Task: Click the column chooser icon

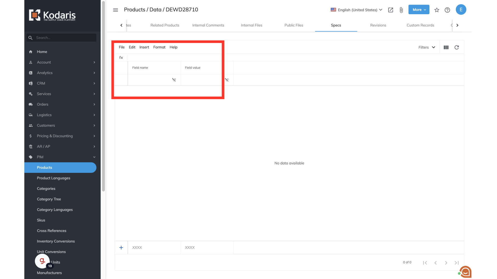Action: click(x=446, y=47)
